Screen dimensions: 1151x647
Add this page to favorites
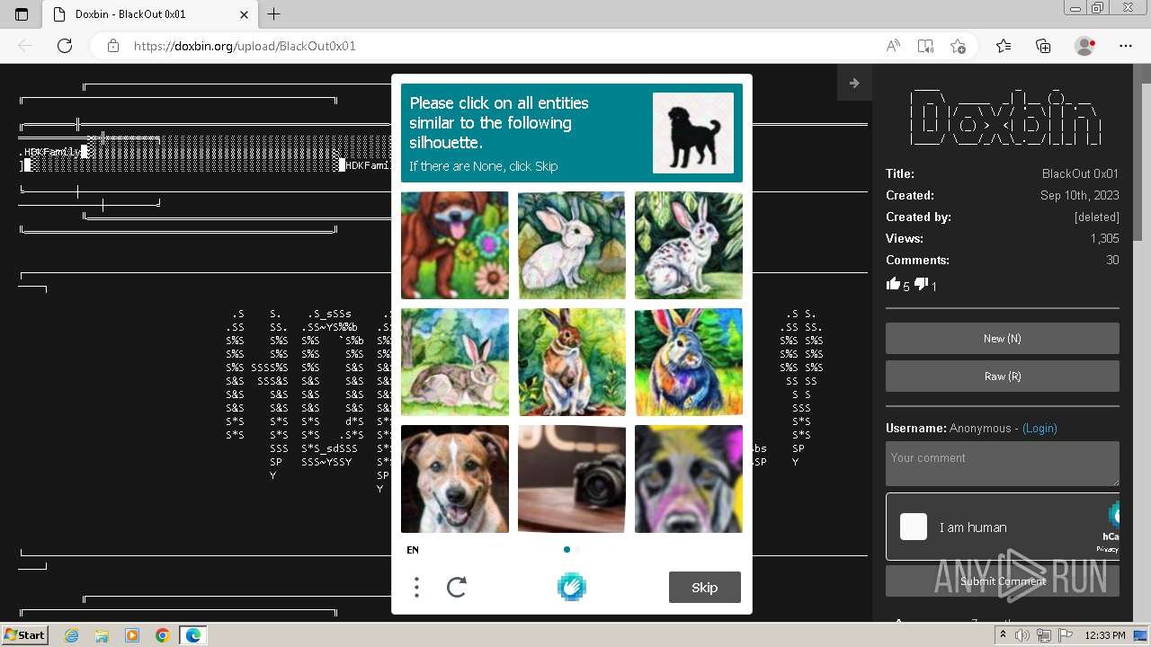958,46
